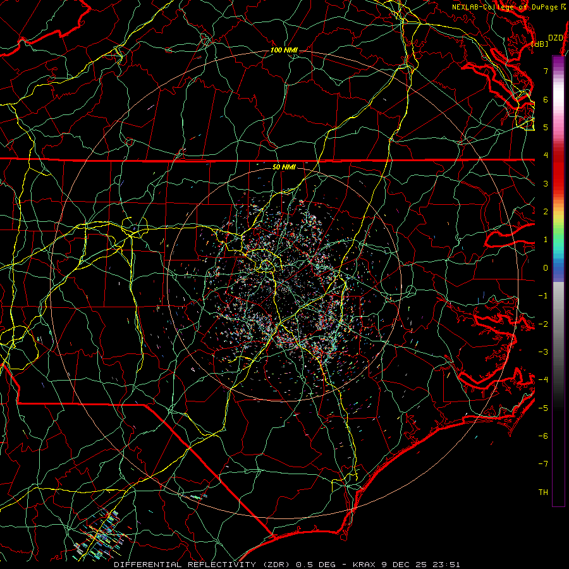Click the 23:51 timestamp in the caption

[447, 565]
